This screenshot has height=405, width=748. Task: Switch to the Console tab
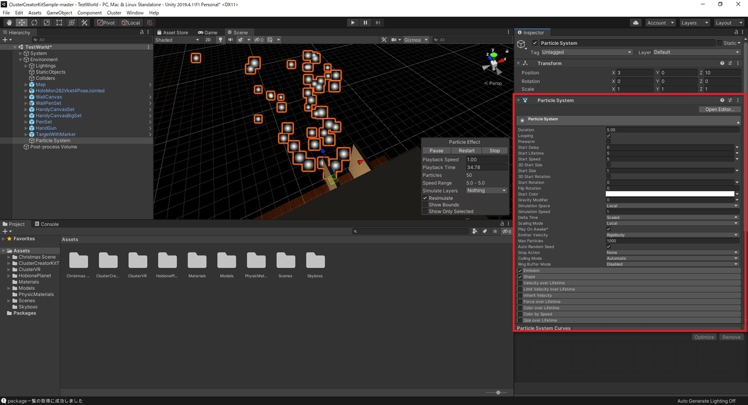pos(47,224)
